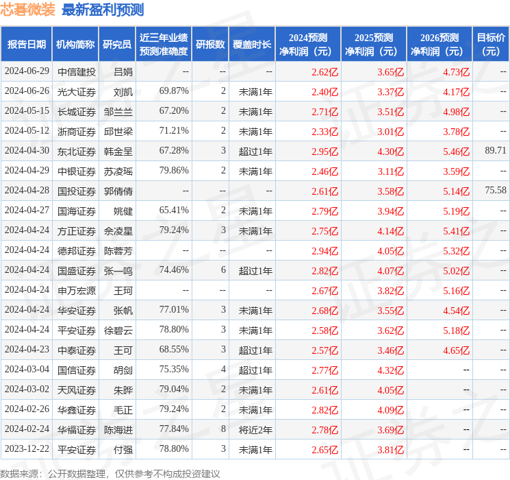Click researcher name 邱世梁

pyautogui.click(x=118, y=132)
